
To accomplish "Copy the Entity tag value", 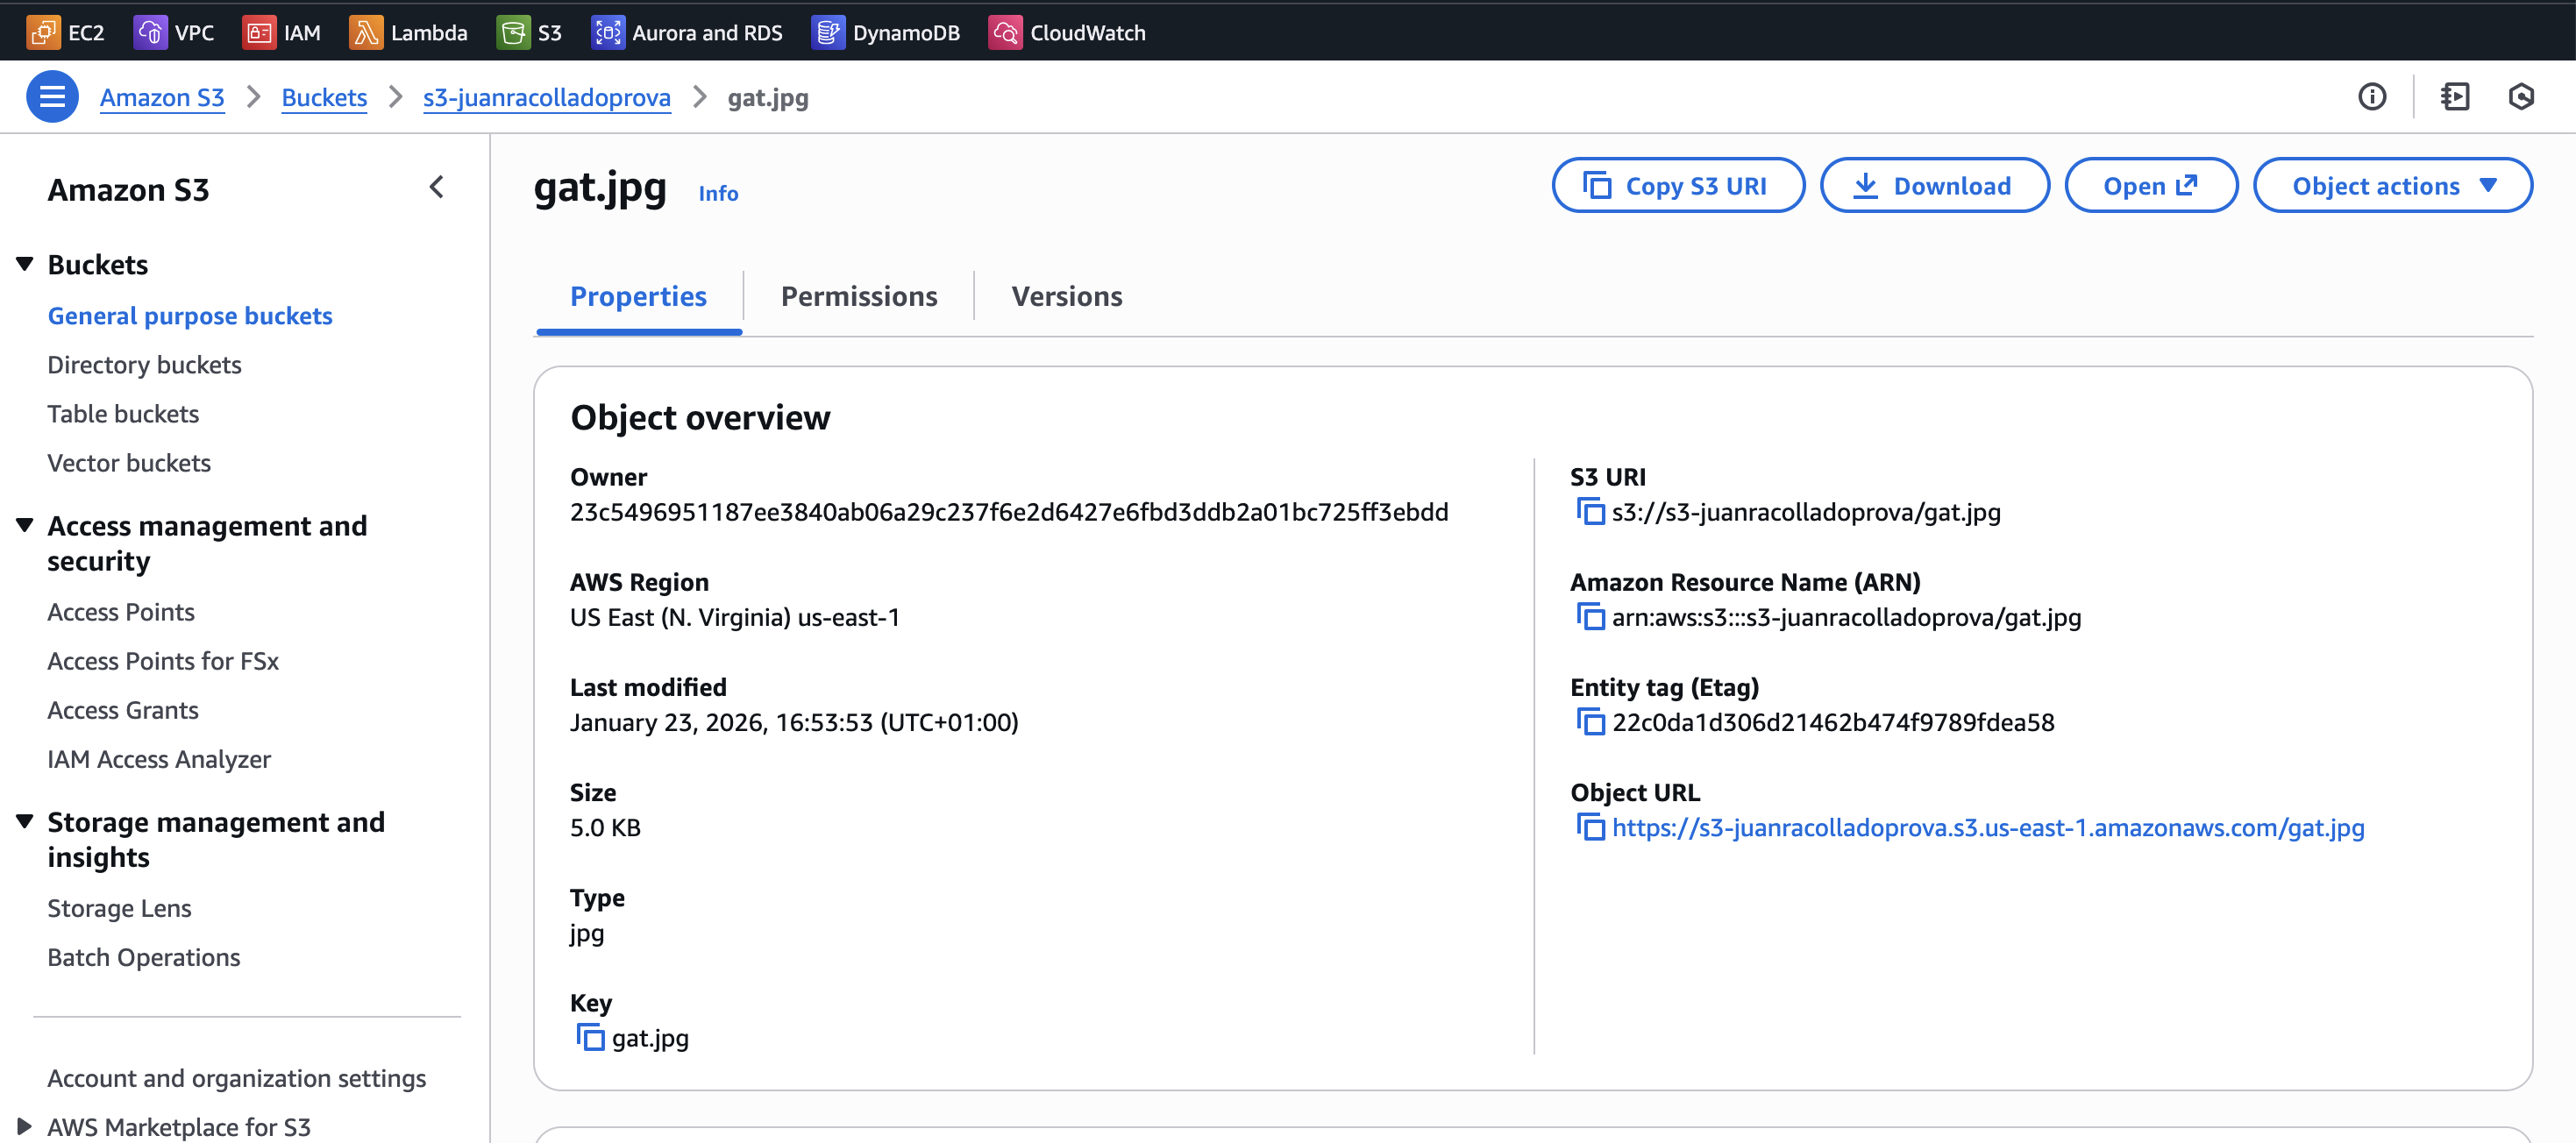I will (1590, 722).
